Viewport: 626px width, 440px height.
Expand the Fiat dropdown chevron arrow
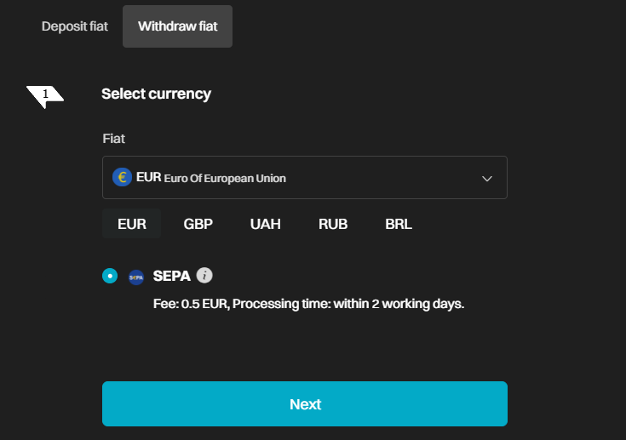487,179
